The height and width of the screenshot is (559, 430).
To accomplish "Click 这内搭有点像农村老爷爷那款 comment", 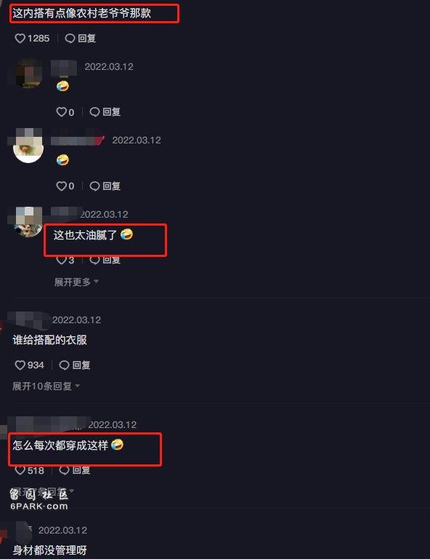I will (x=82, y=13).
